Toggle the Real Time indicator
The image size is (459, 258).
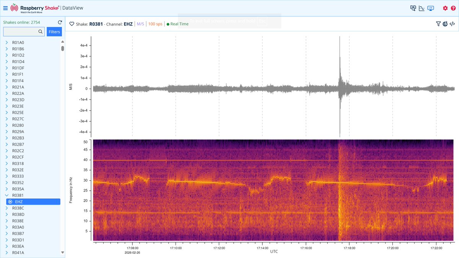178,24
